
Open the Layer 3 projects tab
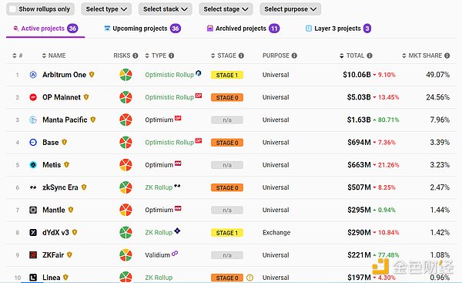[338, 29]
